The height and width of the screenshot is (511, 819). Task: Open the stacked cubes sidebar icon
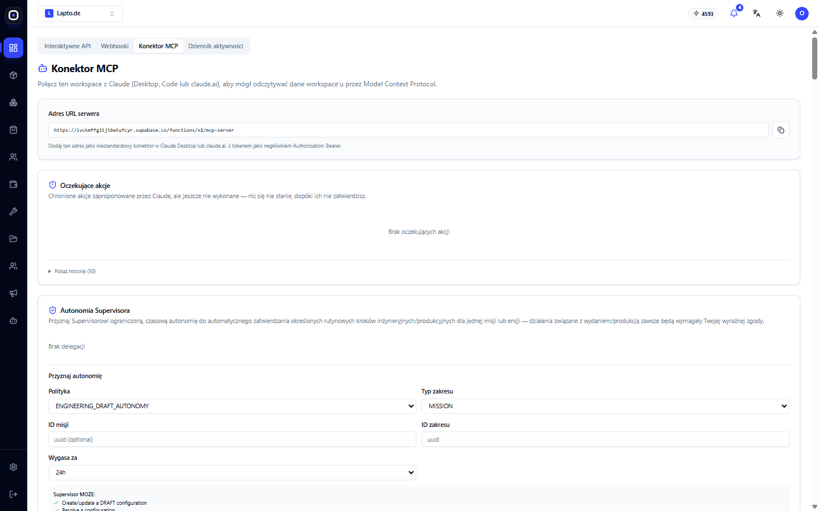tap(14, 103)
